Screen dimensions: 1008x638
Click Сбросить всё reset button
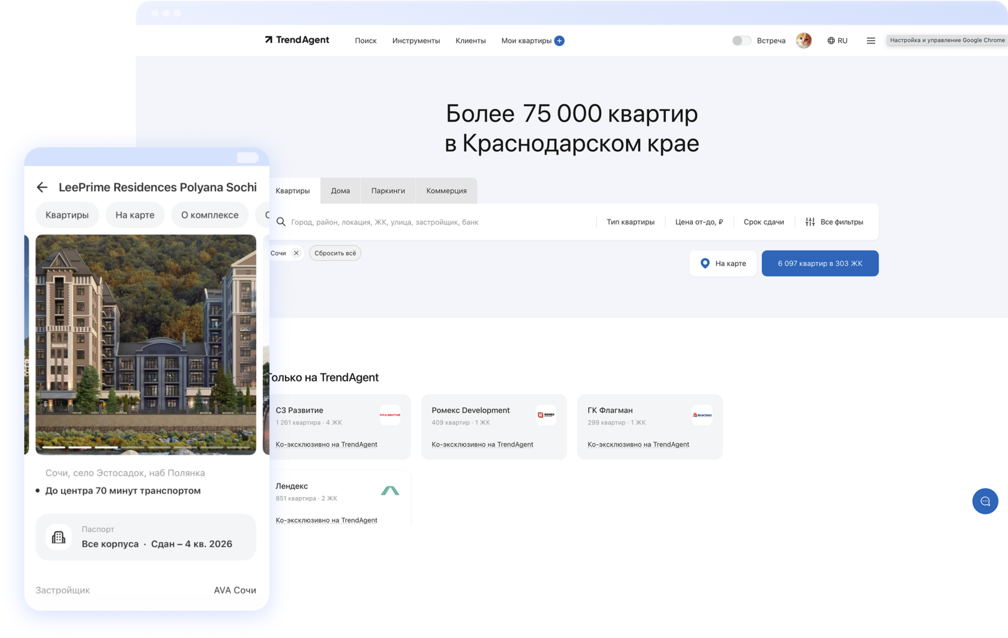coord(335,253)
